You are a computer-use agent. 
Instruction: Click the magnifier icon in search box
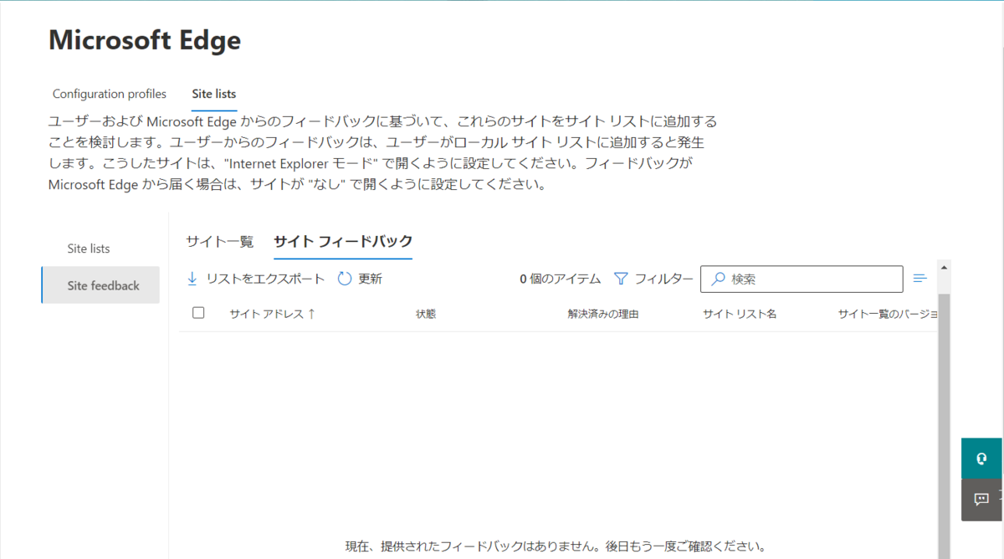(718, 279)
